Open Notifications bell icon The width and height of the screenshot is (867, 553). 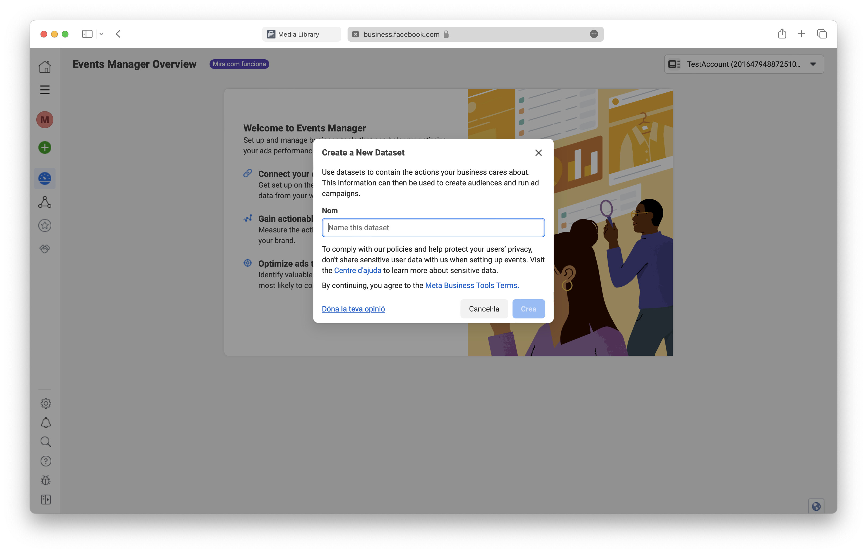pos(46,423)
